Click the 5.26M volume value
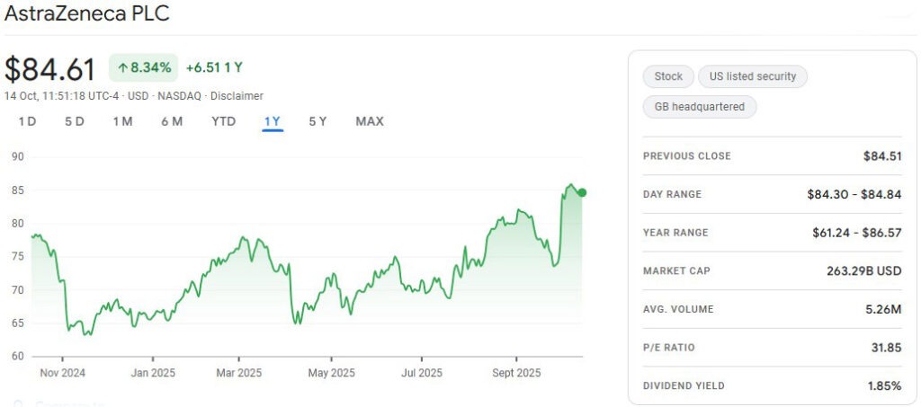The height and width of the screenshot is (407, 921). [x=885, y=309]
